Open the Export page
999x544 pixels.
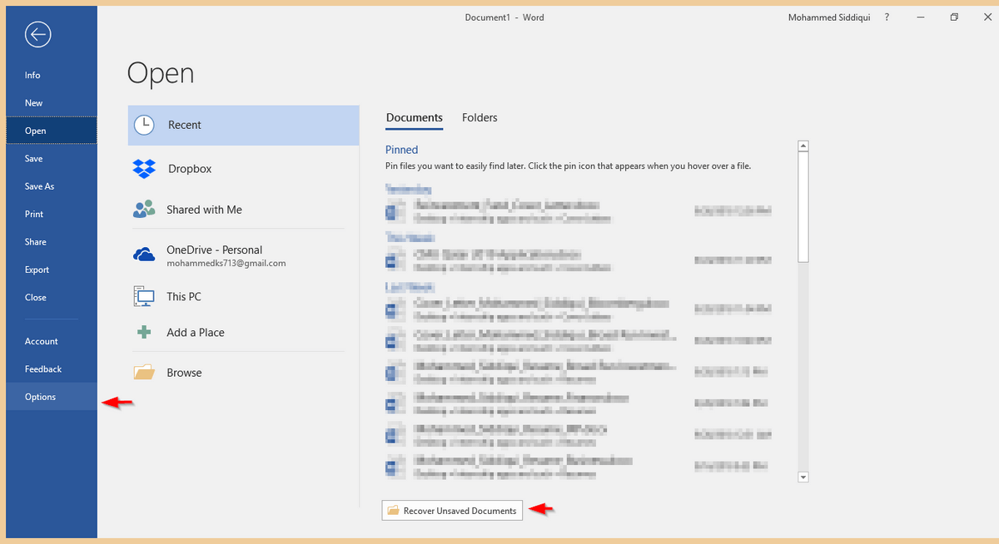(50, 270)
